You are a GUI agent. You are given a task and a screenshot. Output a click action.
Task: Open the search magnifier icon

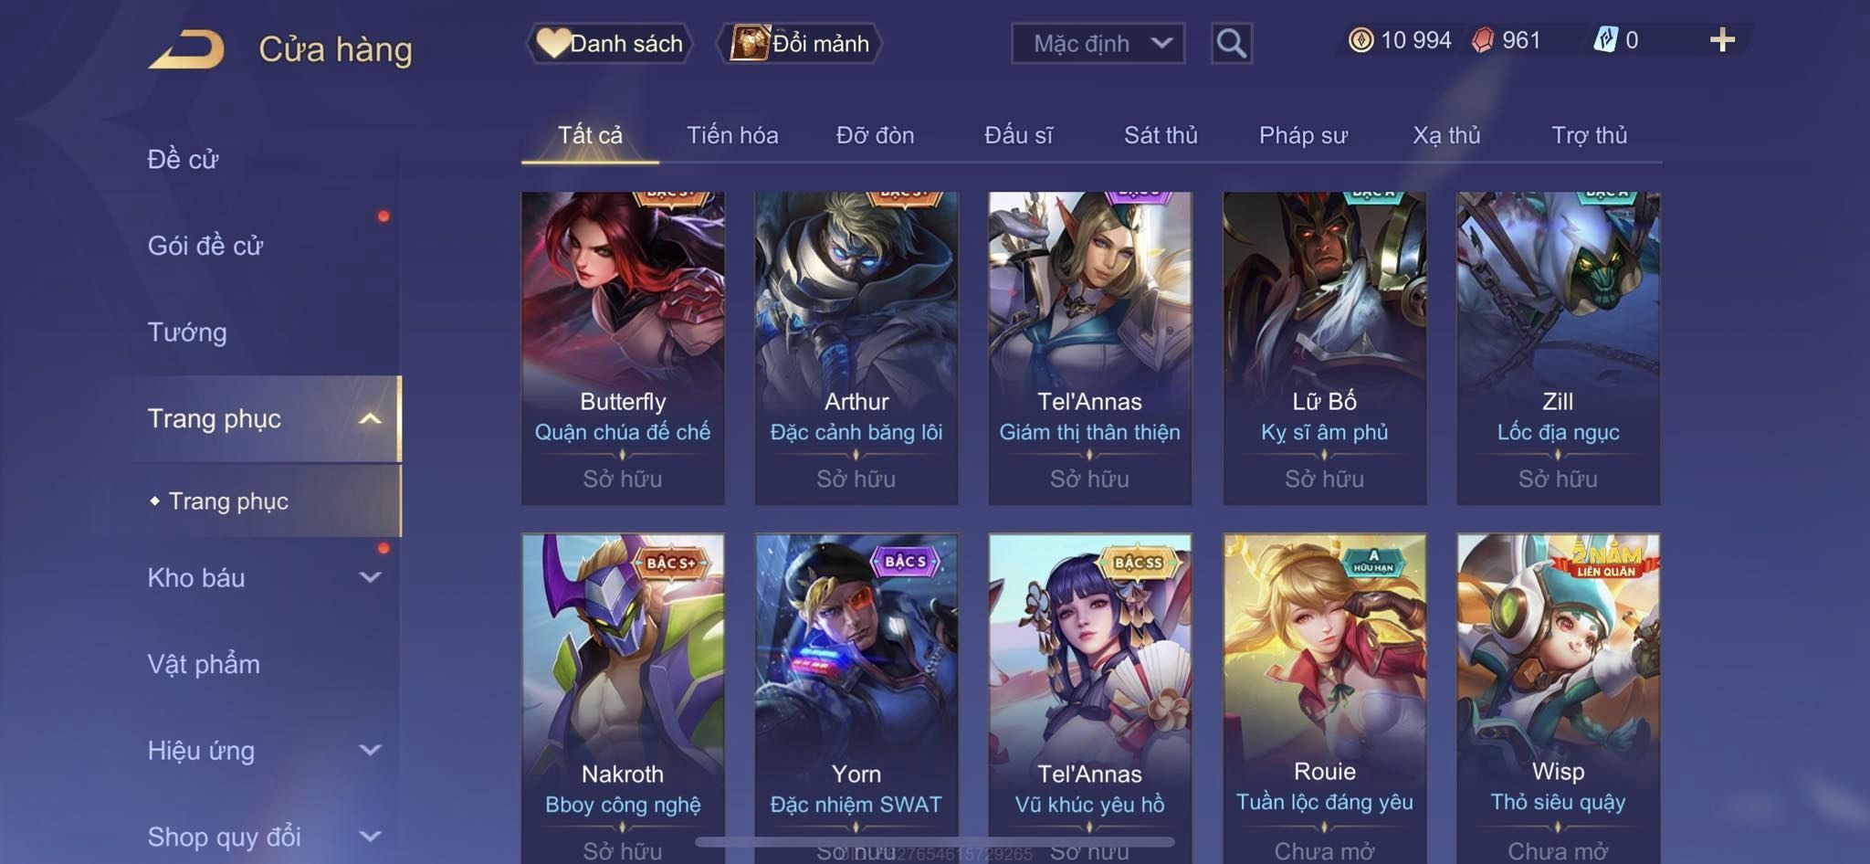pos(1231,43)
